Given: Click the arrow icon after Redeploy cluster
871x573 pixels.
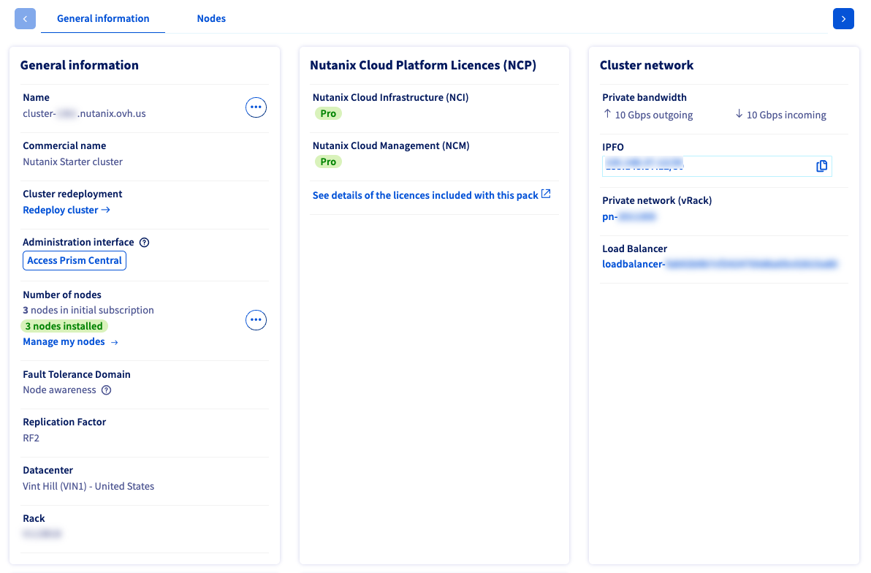Looking at the screenshot, I should click(x=105, y=210).
